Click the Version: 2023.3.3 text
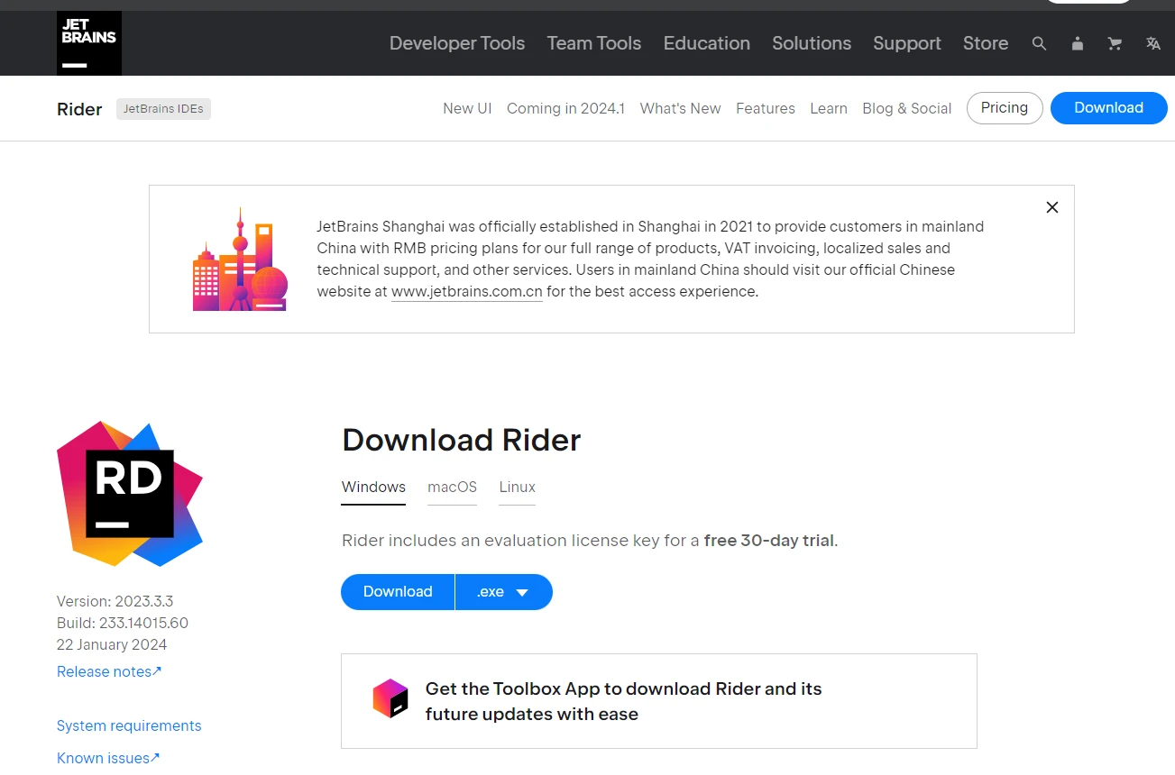This screenshot has width=1175, height=775. (x=115, y=601)
